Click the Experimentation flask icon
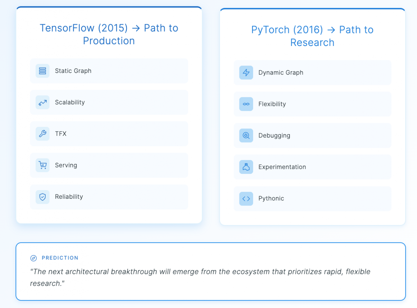Viewport: 417px width, 308px height. [x=246, y=167]
